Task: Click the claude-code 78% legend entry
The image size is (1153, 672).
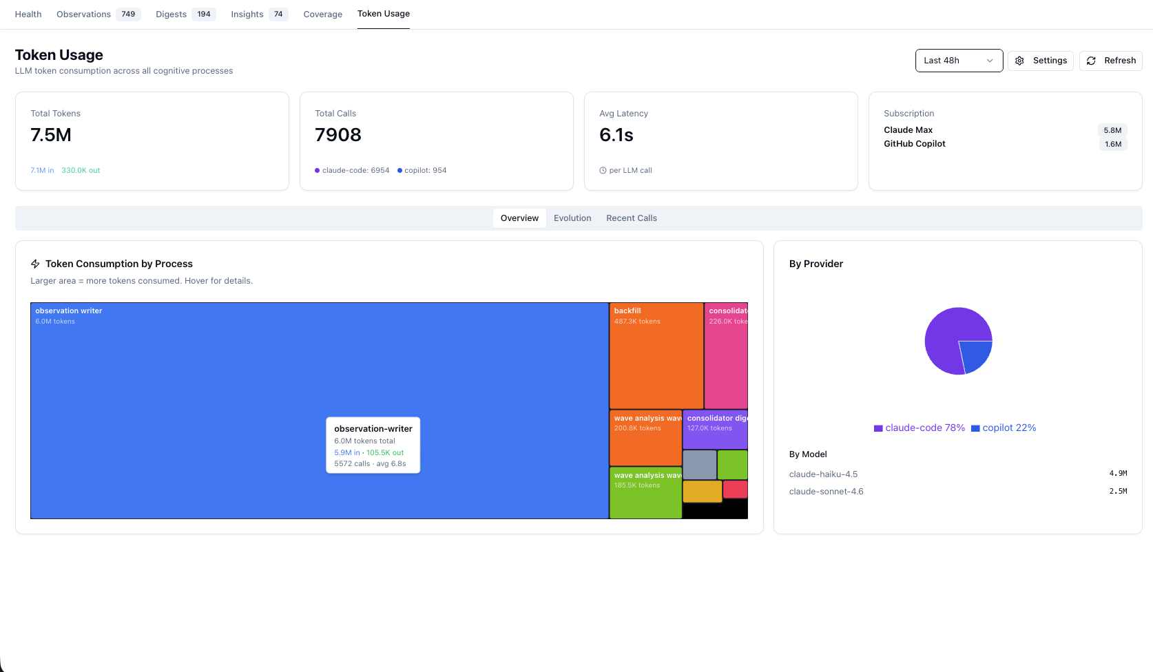Action: 920,428
